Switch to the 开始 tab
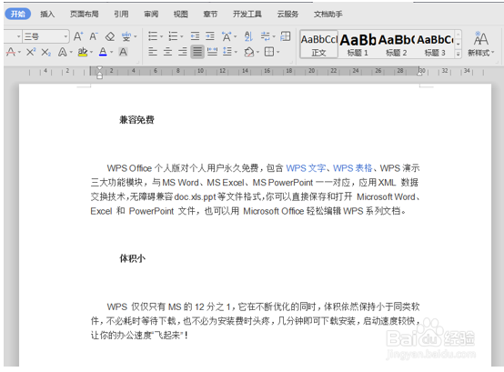Screen dimensions: 504x372 click(x=18, y=14)
